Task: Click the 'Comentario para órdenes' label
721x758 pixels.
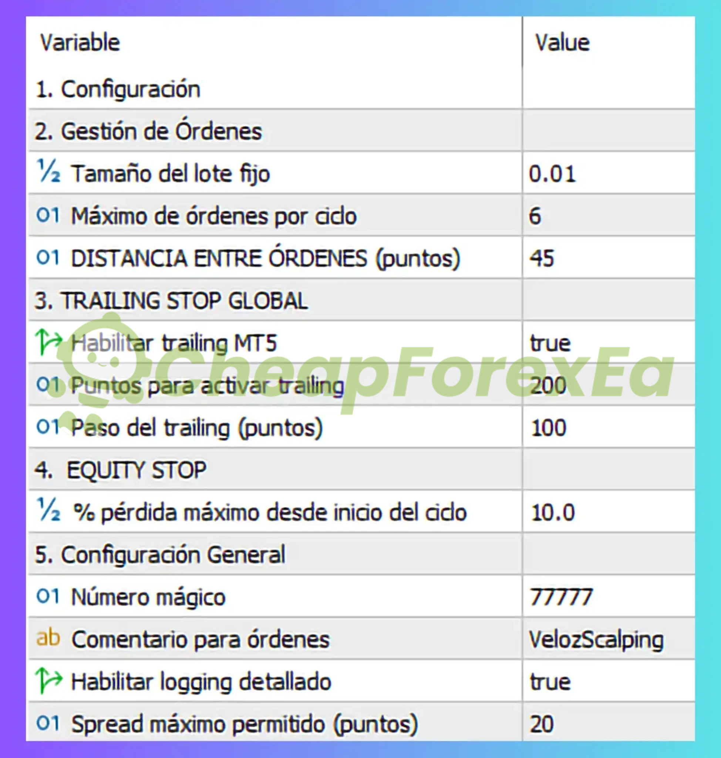Action: (x=201, y=640)
